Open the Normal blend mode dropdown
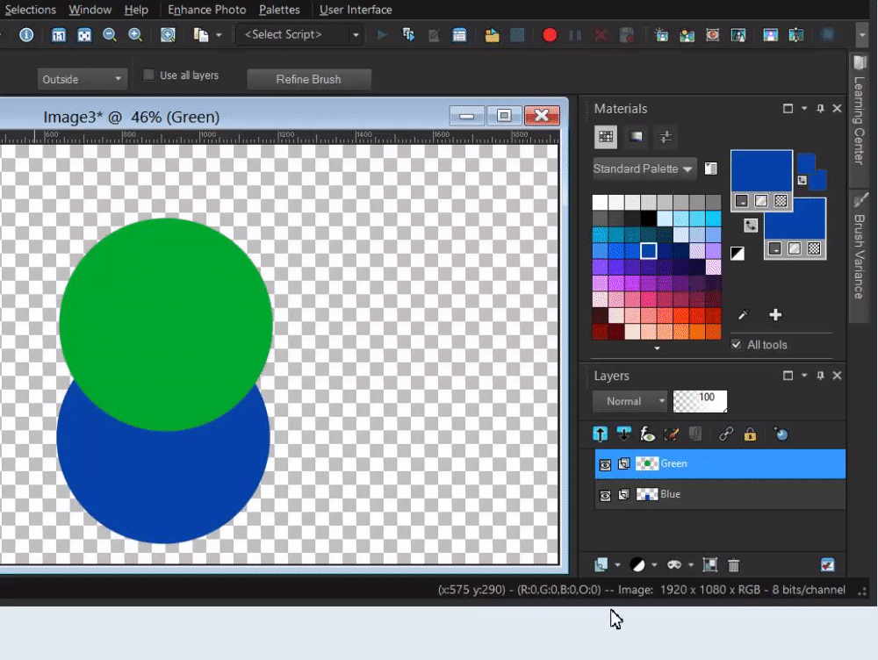The image size is (878, 660). [630, 401]
